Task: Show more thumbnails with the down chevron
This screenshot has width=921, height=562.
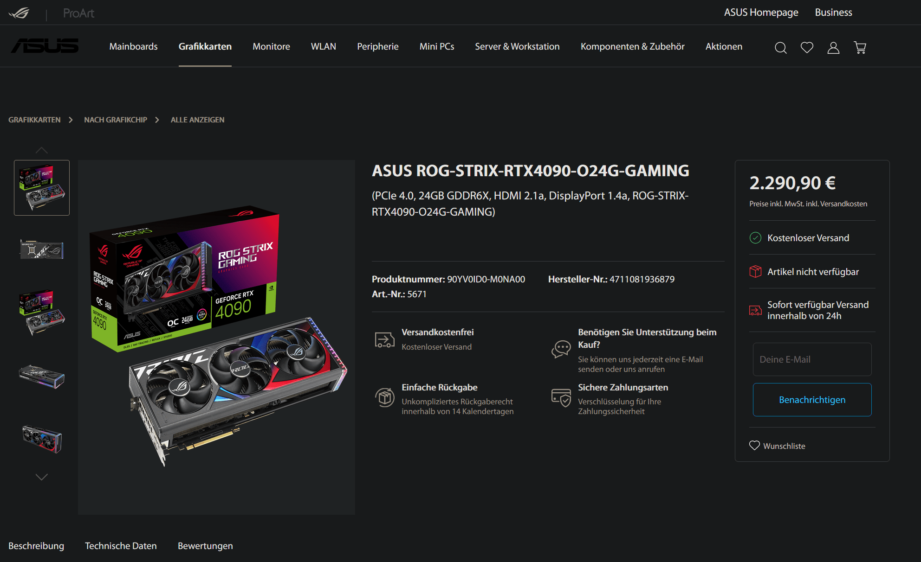Action: (x=42, y=477)
